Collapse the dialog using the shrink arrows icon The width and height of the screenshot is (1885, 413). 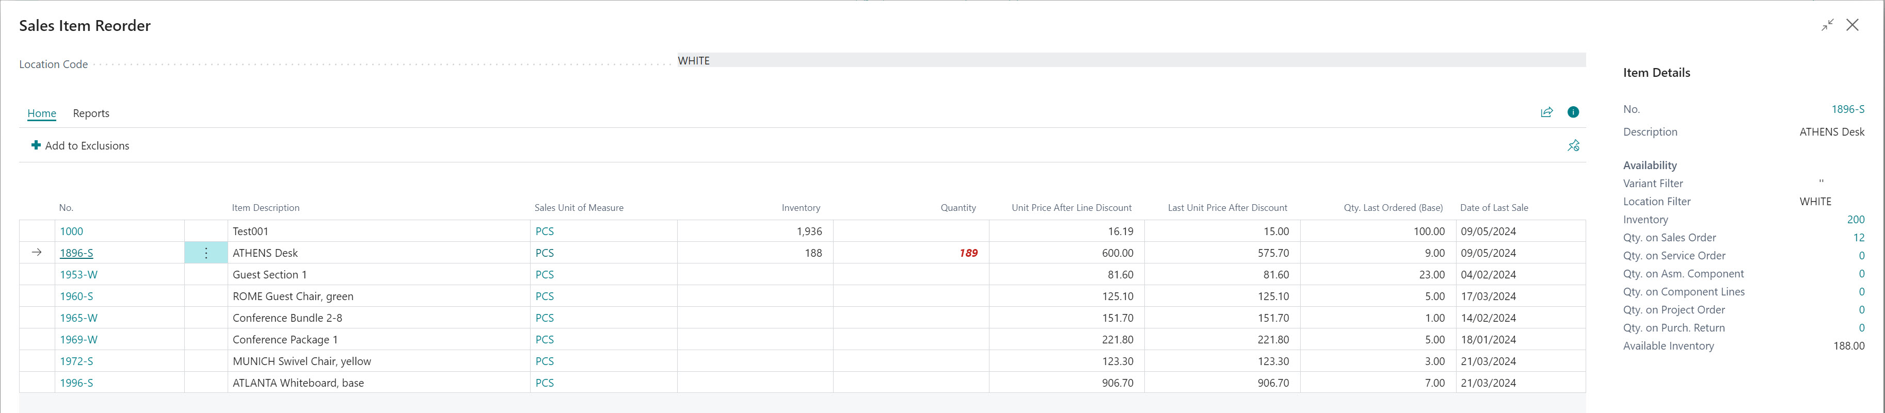(x=1827, y=25)
